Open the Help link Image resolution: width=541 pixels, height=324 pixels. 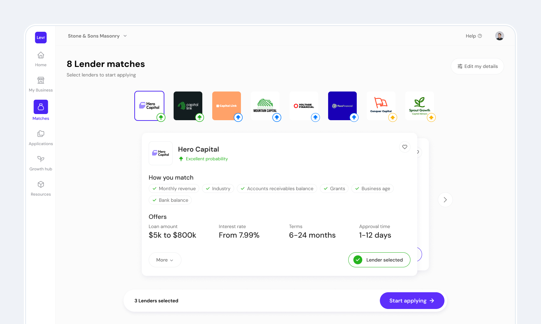(474, 36)
